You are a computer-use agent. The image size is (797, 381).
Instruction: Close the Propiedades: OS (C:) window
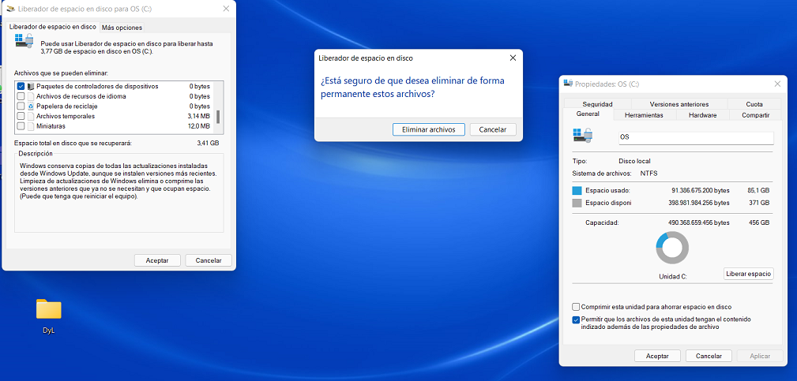point(777,84)
